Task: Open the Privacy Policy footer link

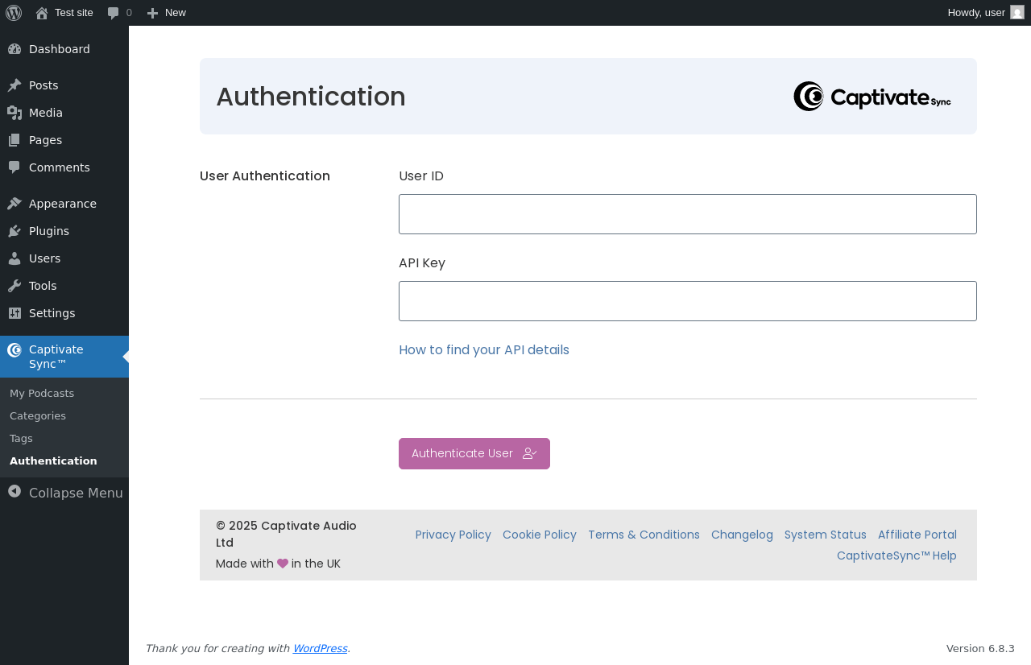Action: tap(453, 535)
